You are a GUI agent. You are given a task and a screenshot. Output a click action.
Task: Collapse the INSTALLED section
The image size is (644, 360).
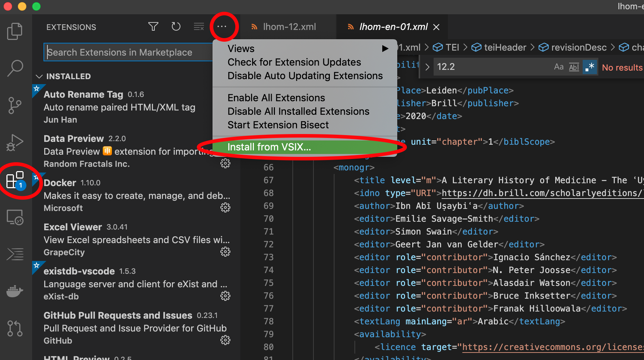[x=40, y=76]
